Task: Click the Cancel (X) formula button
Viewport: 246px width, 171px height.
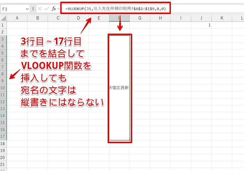Action: (40, 9)
